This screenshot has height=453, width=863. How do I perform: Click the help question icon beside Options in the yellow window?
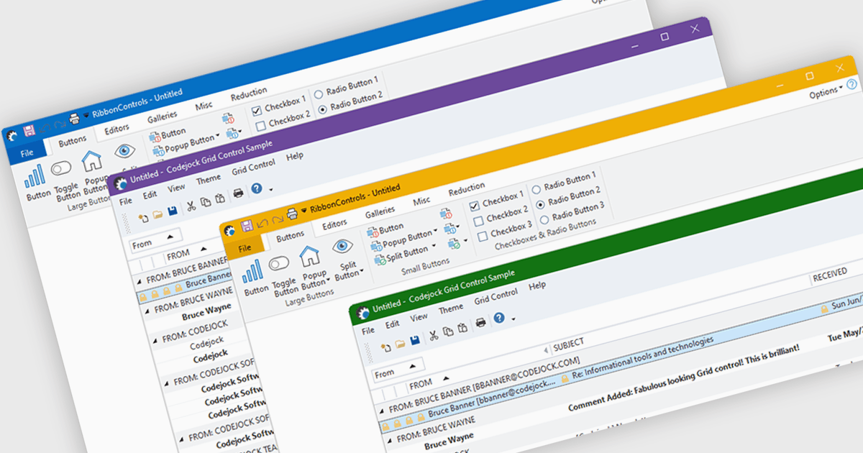point(852,85)
